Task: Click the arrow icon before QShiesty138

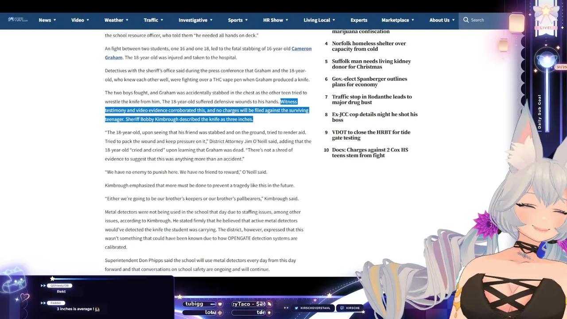Action: (x=43, y=286)
